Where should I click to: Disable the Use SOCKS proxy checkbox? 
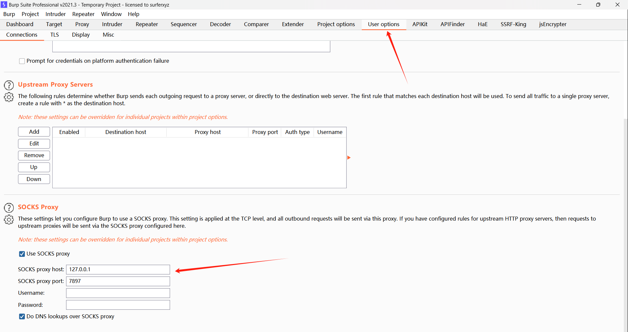coord(22,254)
